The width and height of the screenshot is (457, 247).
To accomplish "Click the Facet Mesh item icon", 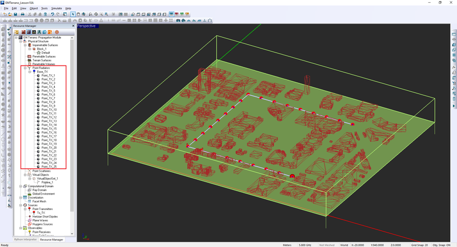I will [x=30, y=201].
